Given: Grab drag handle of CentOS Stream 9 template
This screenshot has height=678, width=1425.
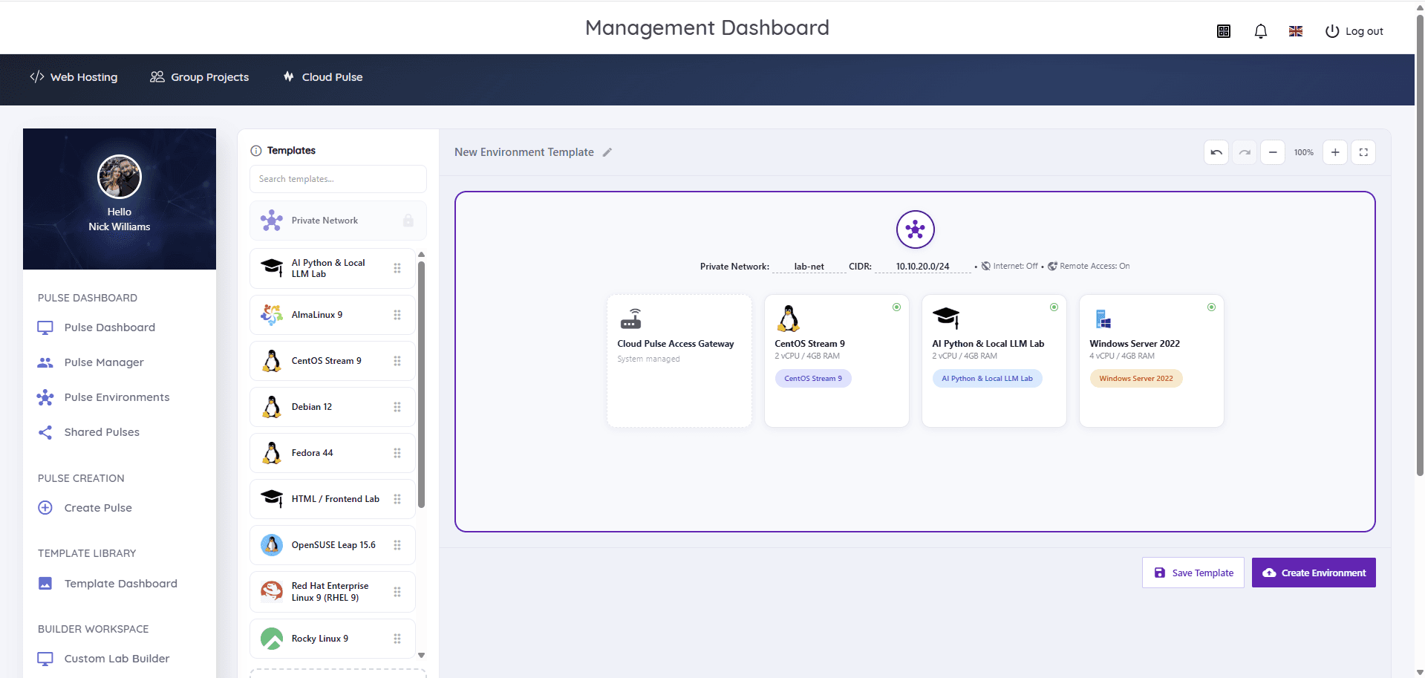Looking at the screenshot, I should tap(397, 361).
